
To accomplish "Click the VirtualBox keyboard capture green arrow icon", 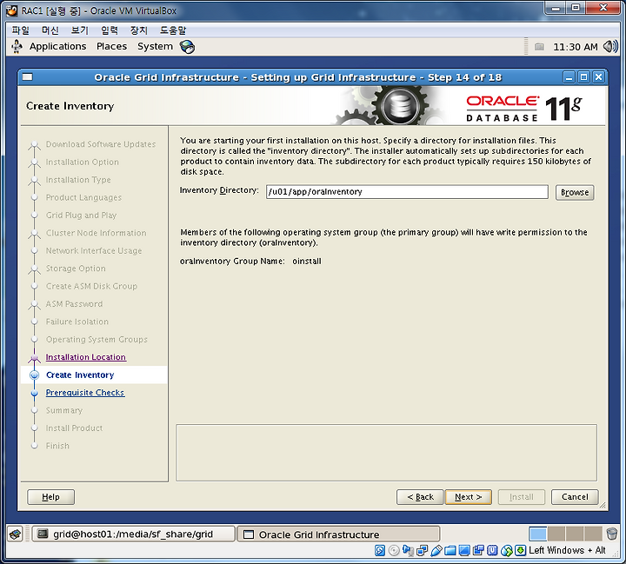I will click(520, 550).
